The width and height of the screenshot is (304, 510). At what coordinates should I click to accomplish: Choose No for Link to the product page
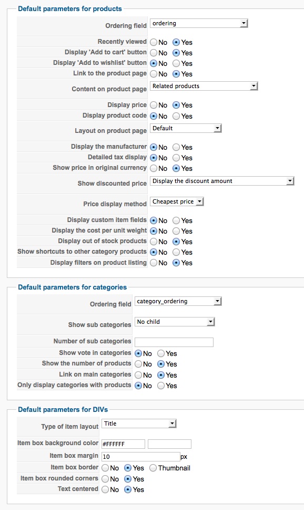click(x=154, y=74)
